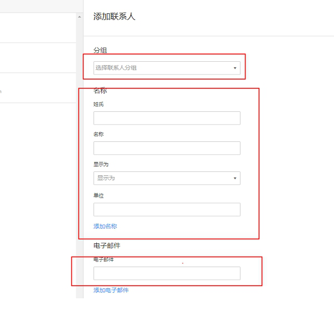This screenshot has width=334, height=310.
Task: Click the arrow of contact group dropdown
Action: [235, 68]
